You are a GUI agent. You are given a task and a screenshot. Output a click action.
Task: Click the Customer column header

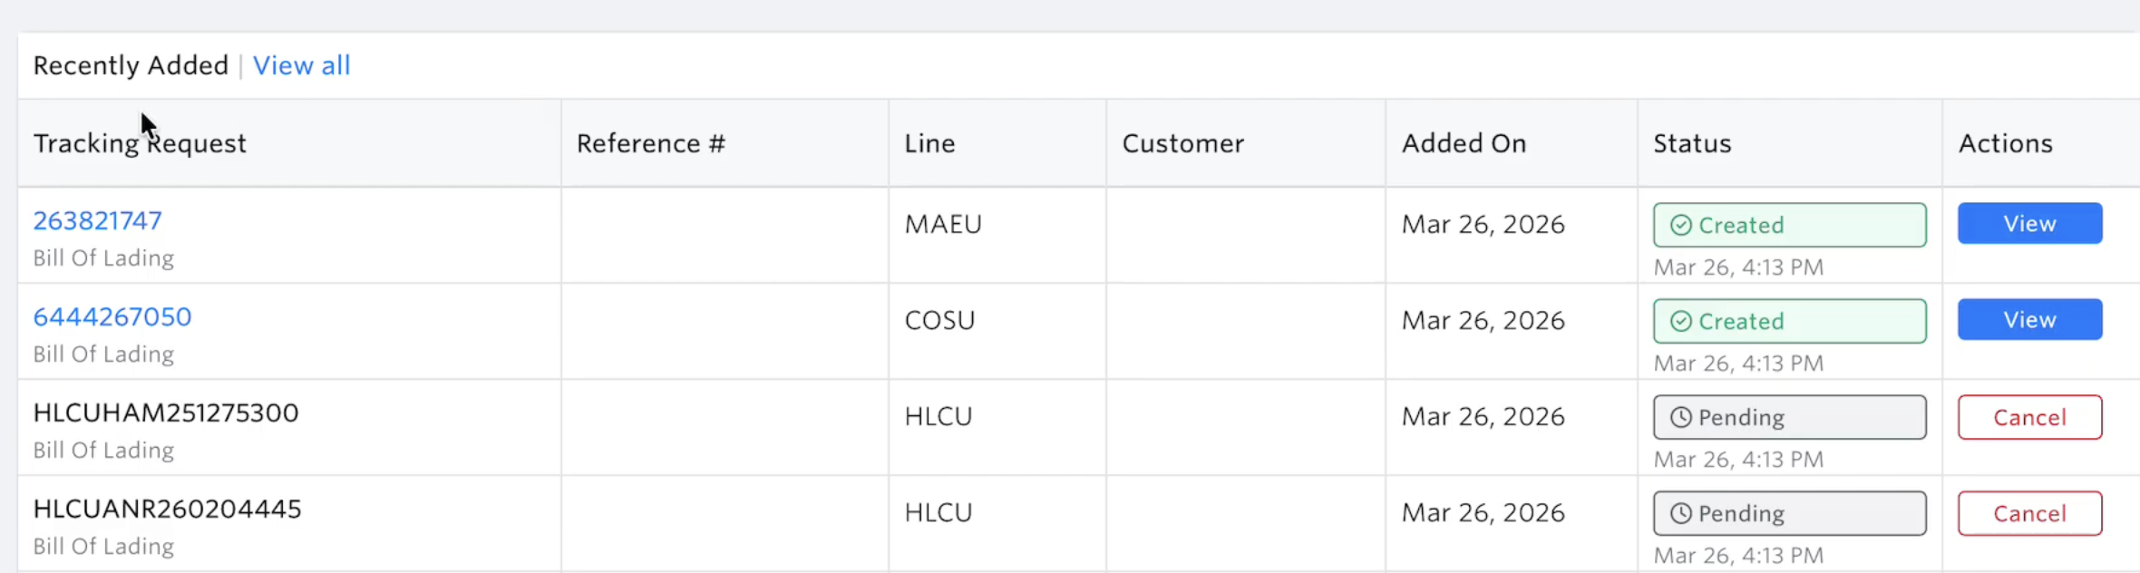click(1182, 143)
